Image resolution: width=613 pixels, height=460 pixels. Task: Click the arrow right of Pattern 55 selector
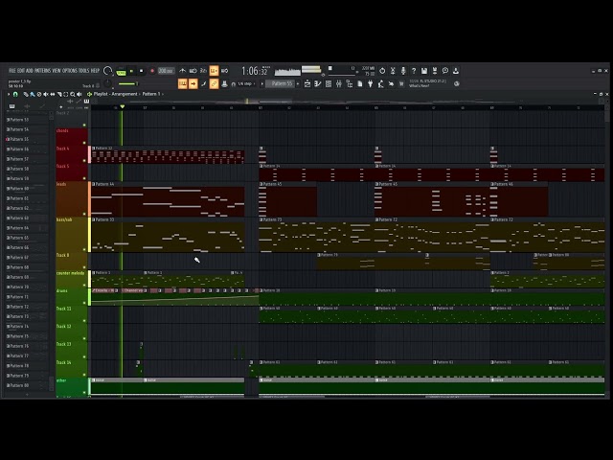298,83
